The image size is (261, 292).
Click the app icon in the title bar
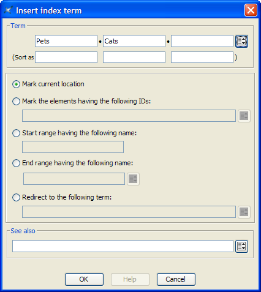coord(8,10)
